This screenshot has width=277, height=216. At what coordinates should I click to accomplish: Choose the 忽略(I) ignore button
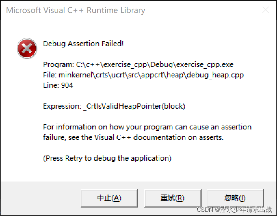[x=235, y=198]
